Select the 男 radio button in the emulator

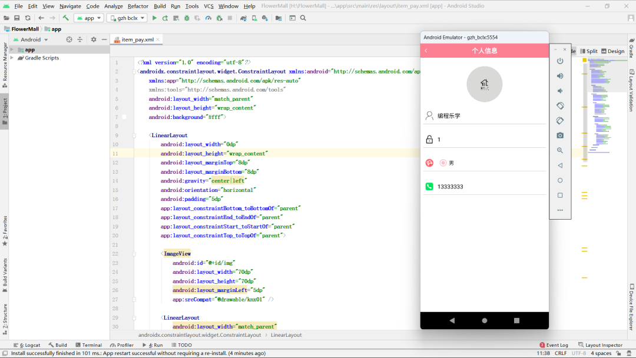pos(443,163)
